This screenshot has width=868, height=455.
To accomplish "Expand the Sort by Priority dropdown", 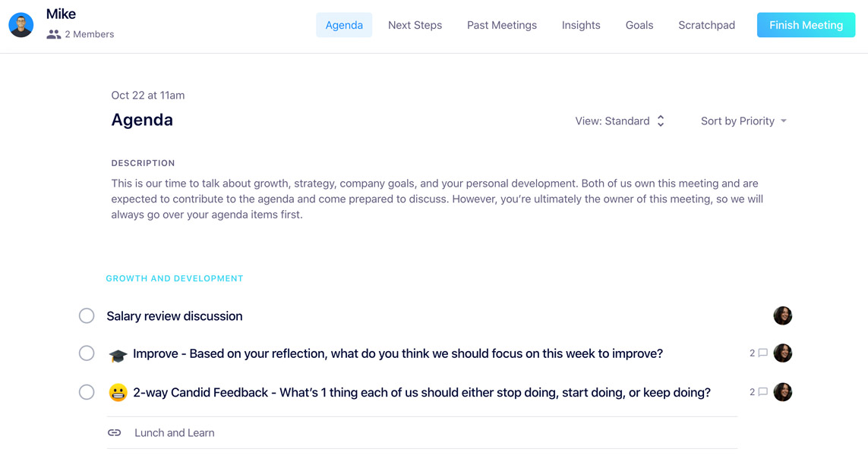I will point(743,121).
